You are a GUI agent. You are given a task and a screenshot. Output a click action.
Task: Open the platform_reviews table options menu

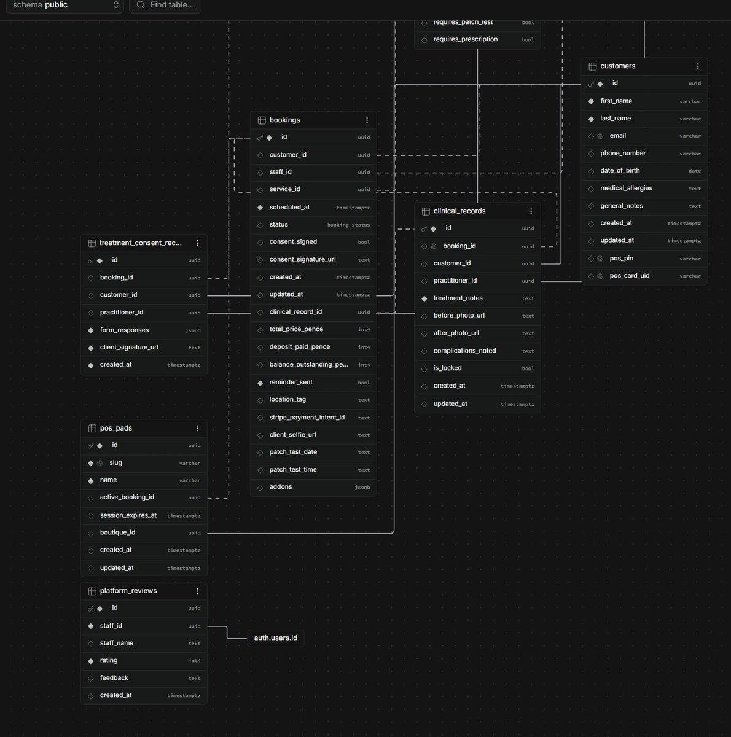pyautogui.click(x=197, y=591)
